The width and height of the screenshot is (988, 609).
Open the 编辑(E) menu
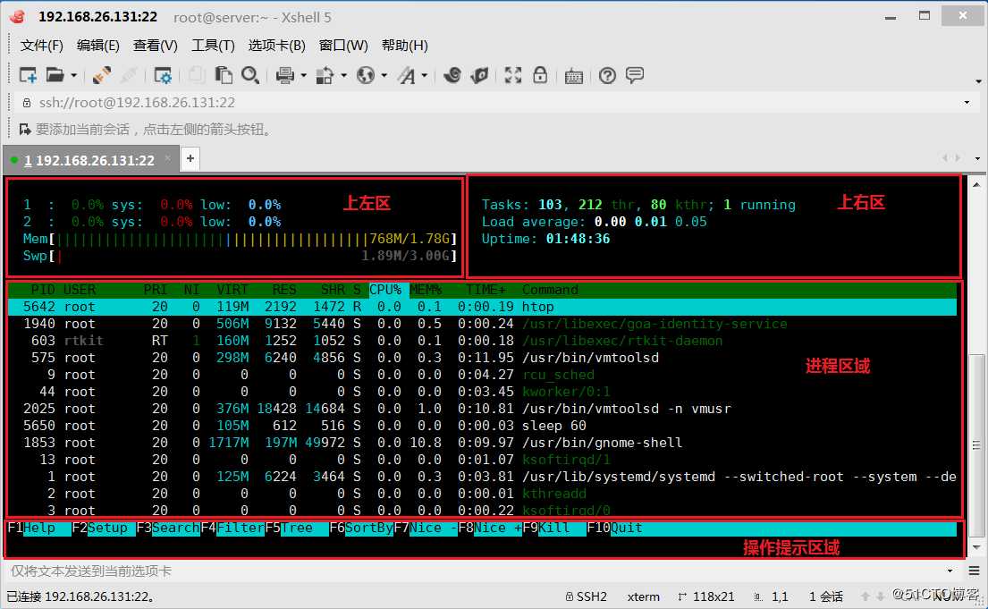(97, 46)
